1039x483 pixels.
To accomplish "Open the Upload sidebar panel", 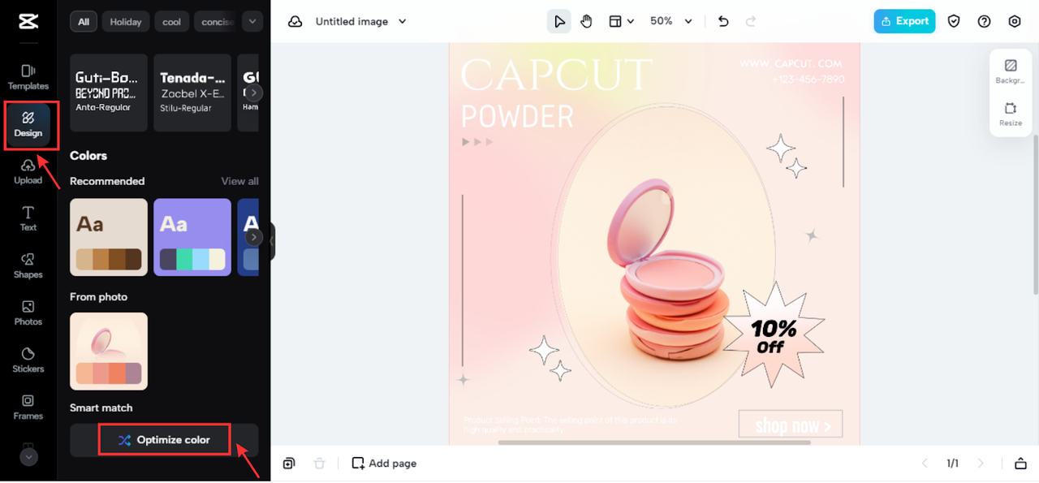I will click(x=28, y=171).
